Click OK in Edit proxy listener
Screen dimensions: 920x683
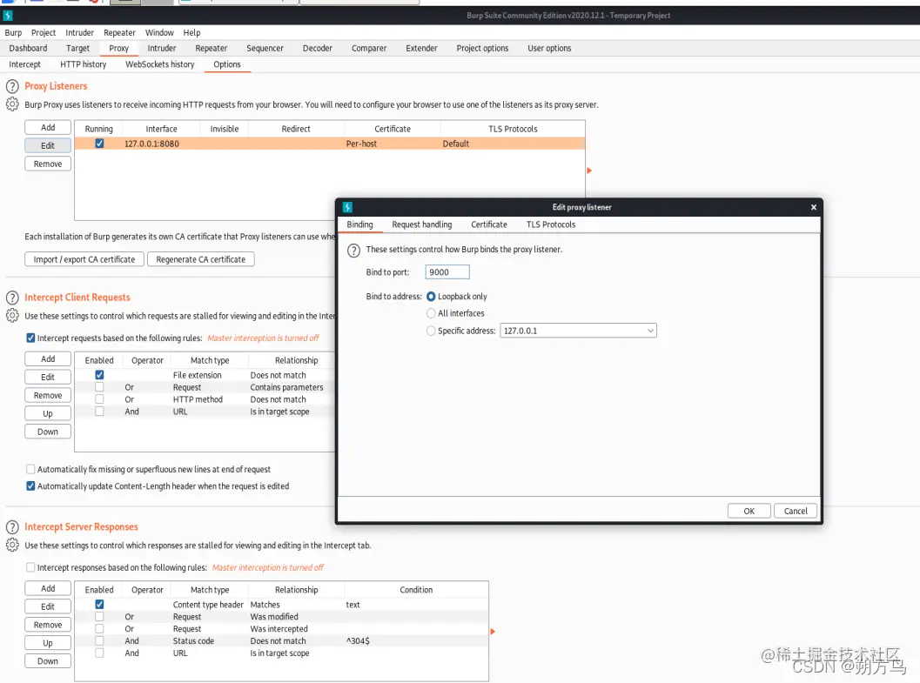click(x=749, y=512)
